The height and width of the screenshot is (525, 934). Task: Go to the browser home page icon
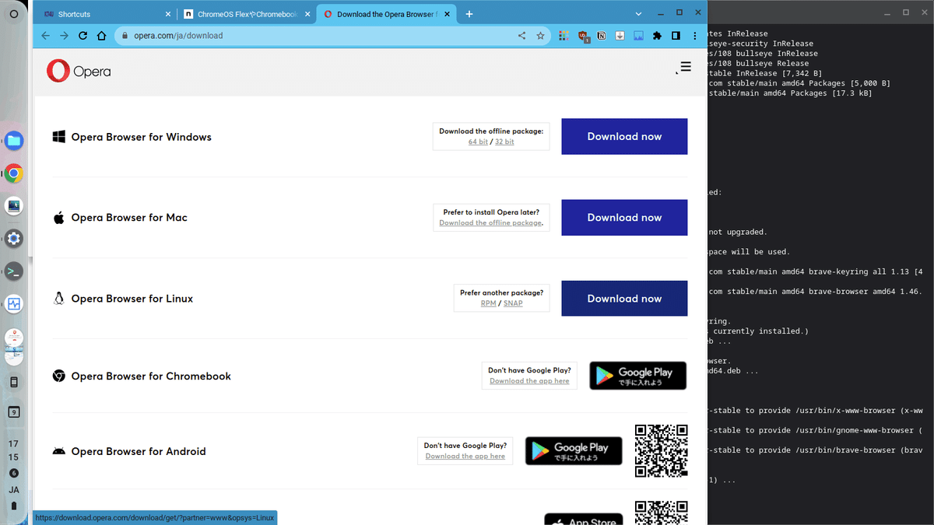click(x=101, y=36)
